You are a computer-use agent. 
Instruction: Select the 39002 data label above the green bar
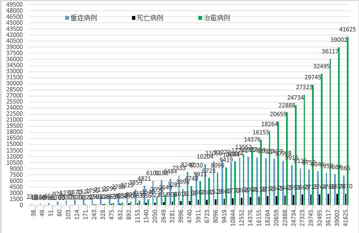pyautogui.click(x=339, y=40)
